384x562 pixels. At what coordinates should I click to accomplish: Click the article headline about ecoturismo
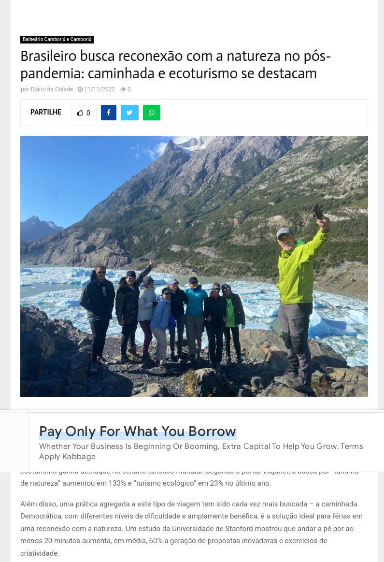click(x=175, y=65)
